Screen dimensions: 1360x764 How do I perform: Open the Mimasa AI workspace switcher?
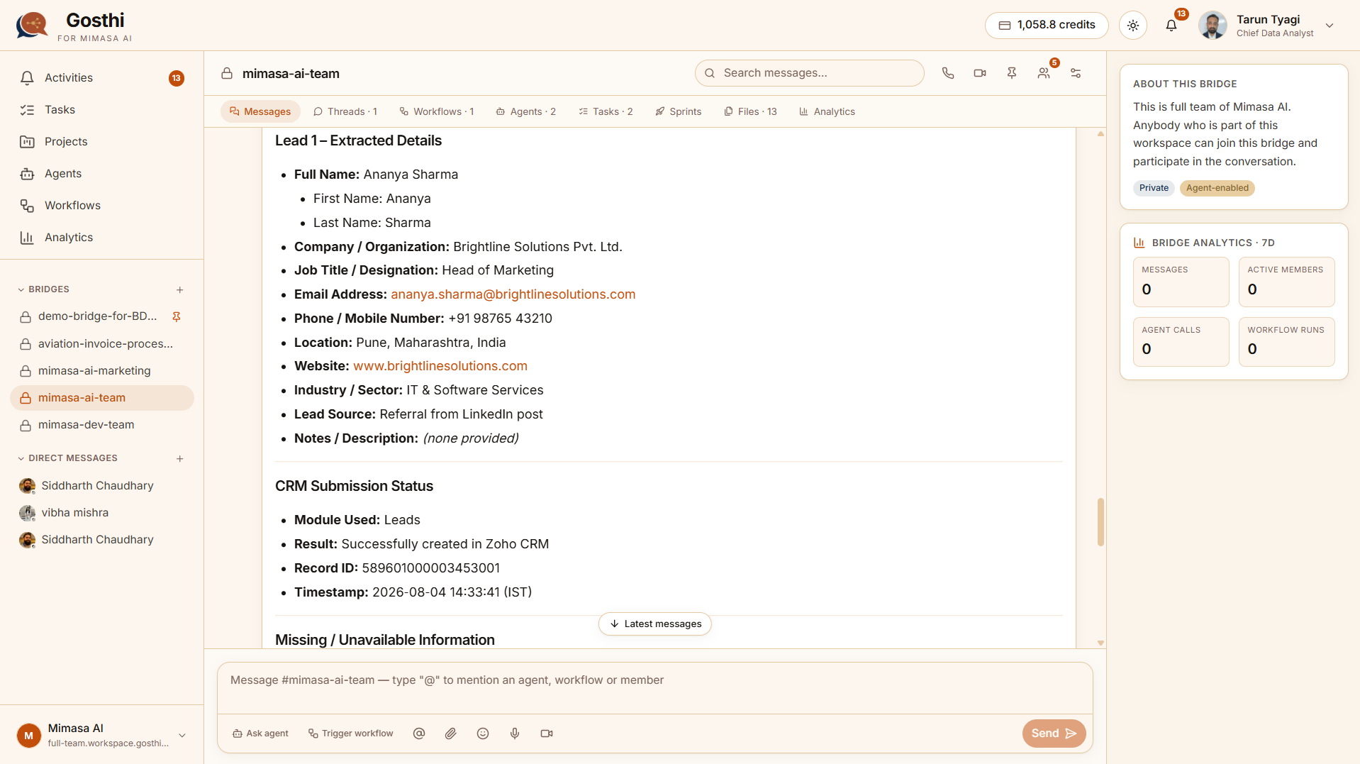click(102, 735)
